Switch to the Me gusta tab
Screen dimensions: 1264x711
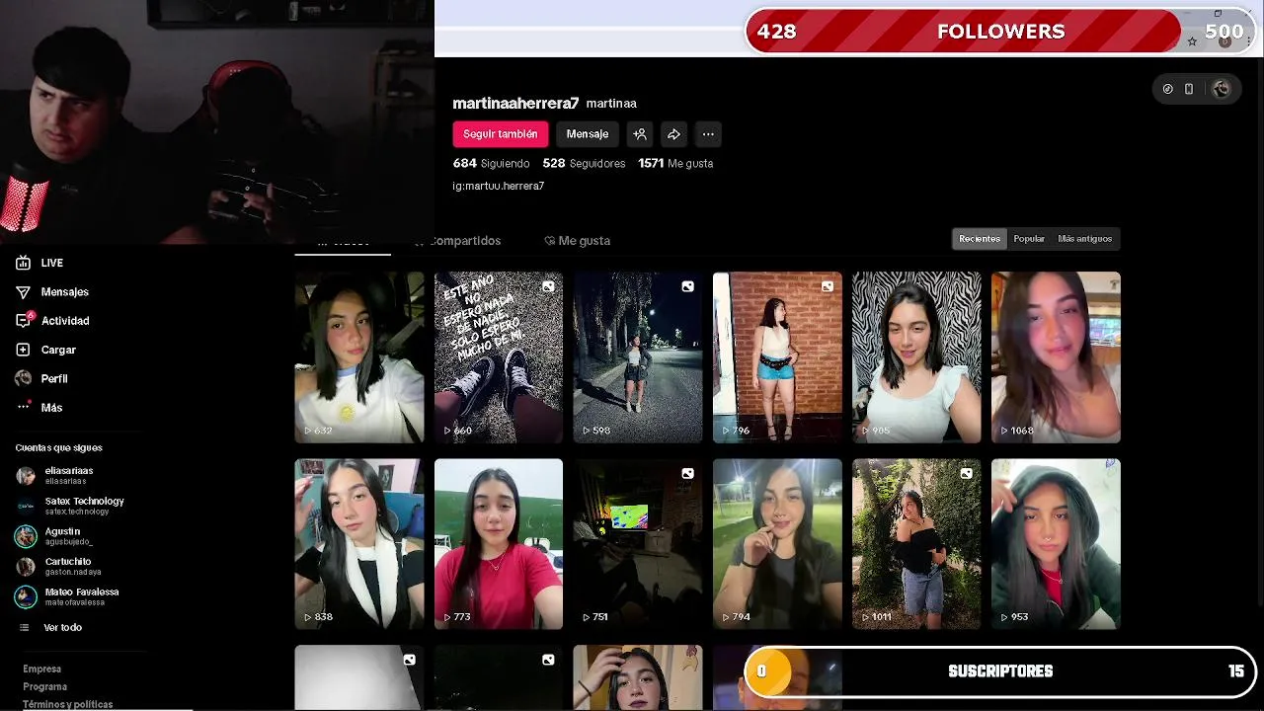(578, 241)
